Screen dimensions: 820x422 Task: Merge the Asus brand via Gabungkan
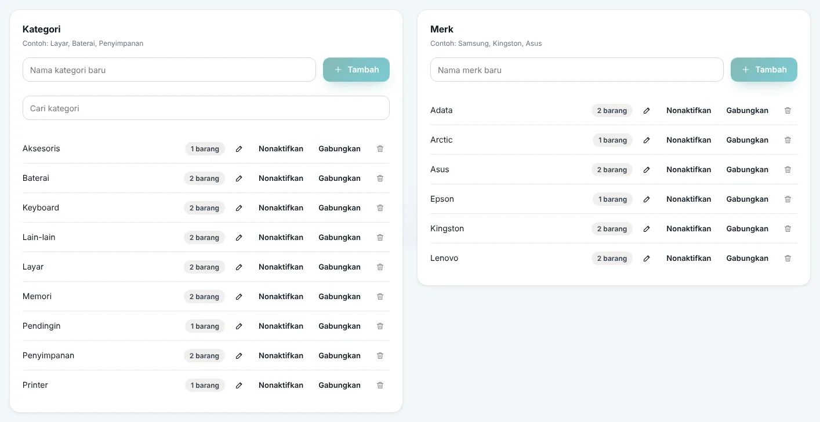[747, 170]
